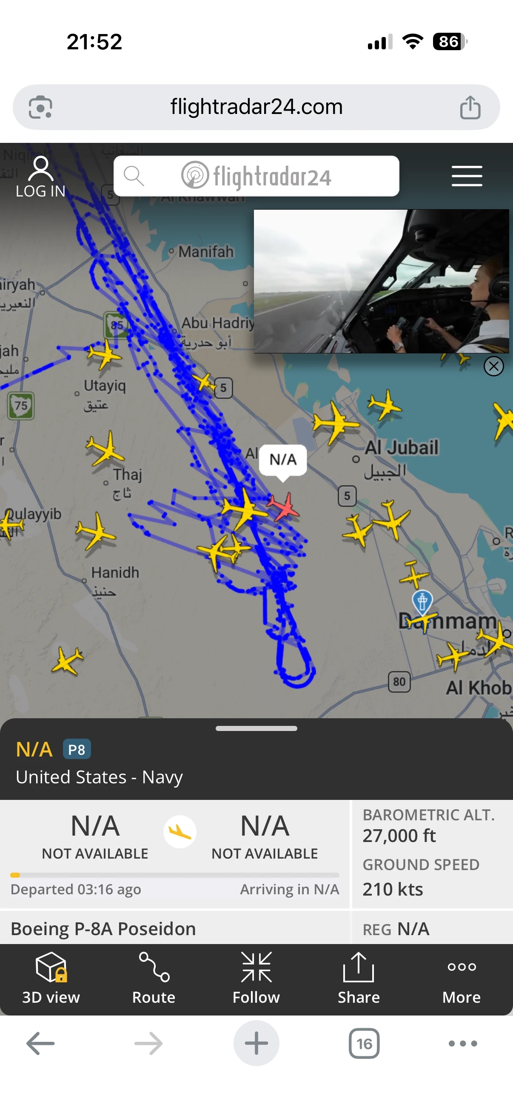Select the red highlighted P-8 aircraft

284,506
